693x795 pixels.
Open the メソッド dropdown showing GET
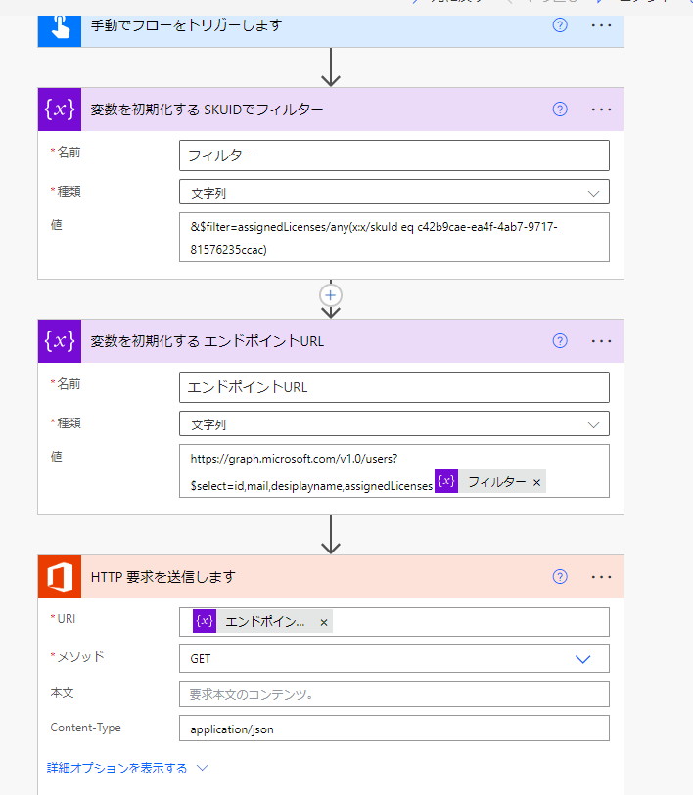coord(393,659)
